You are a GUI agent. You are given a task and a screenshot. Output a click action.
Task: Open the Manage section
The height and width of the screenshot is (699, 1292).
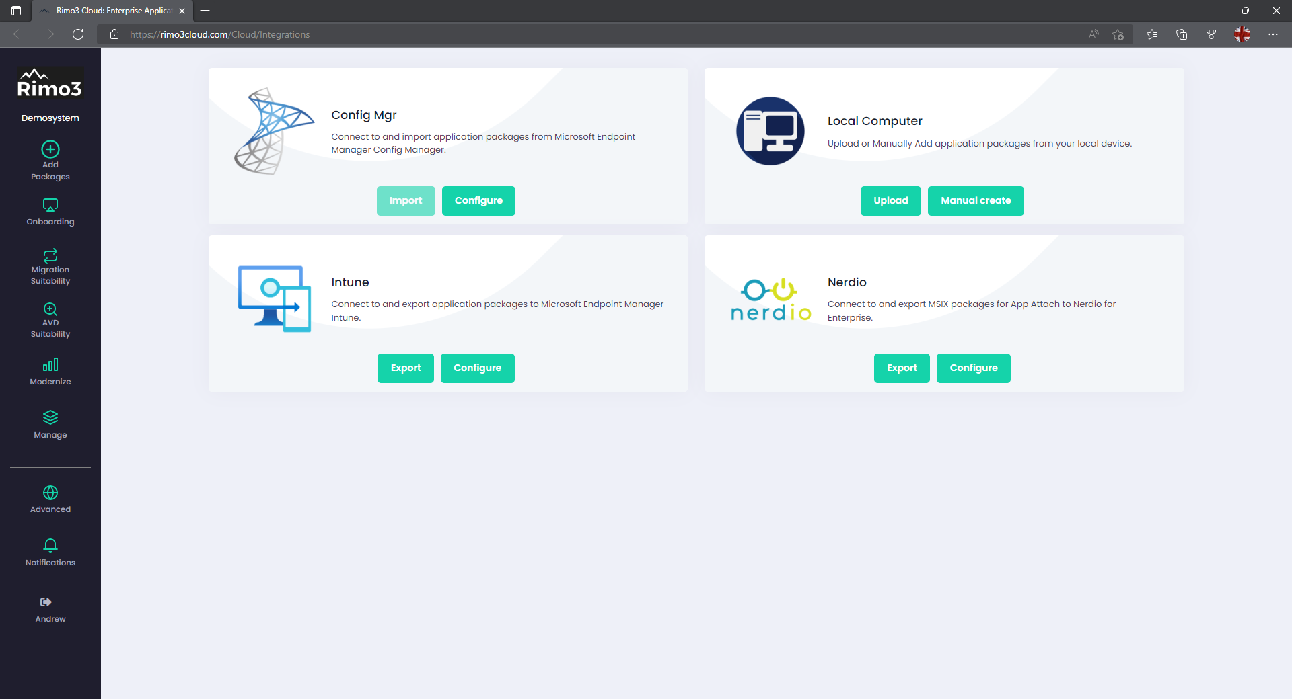coord(50,425)
